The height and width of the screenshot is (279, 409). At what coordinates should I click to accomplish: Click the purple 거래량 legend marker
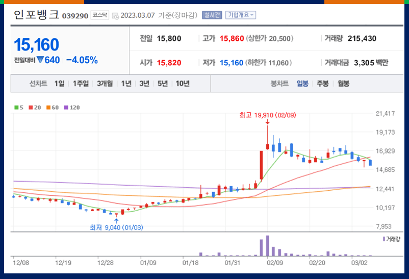point(384,239)
